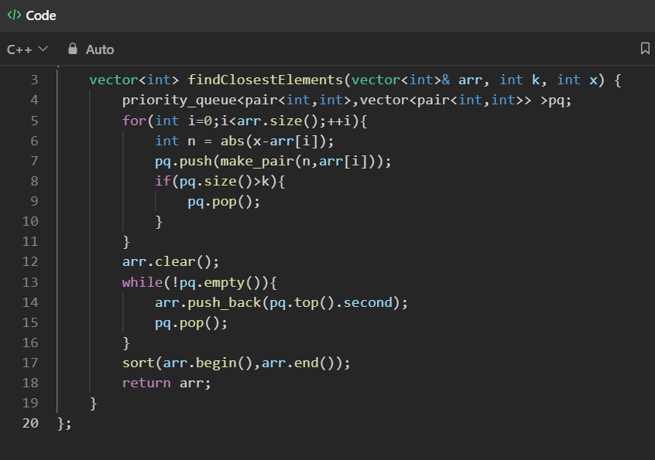Click parameter 'k' in function signature
655x460 pixels.
536,80
